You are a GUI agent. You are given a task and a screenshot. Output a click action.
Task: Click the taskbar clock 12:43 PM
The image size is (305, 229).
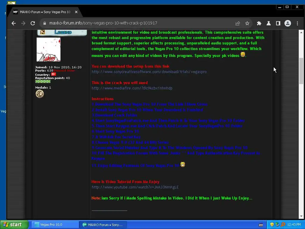click(x=294, y=225)
